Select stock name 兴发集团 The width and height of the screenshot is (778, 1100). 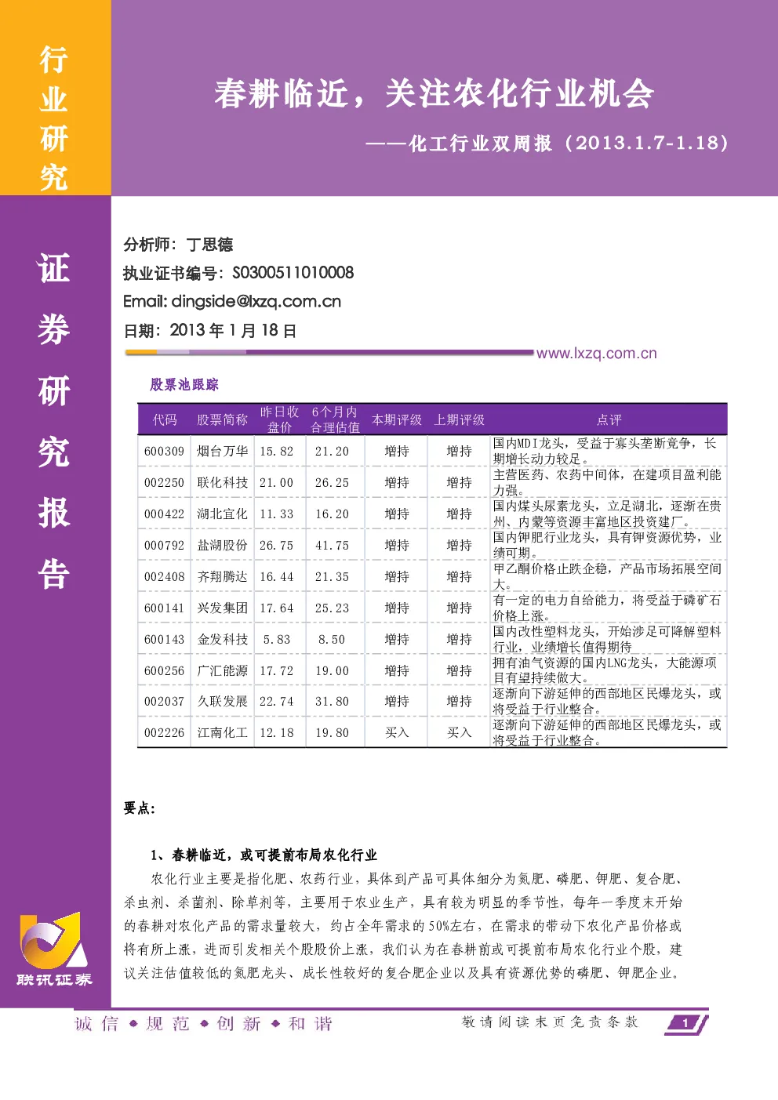point(223,608)
